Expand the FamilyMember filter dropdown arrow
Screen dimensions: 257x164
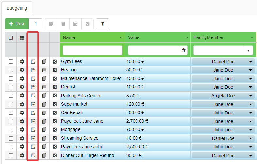[248, 50]
